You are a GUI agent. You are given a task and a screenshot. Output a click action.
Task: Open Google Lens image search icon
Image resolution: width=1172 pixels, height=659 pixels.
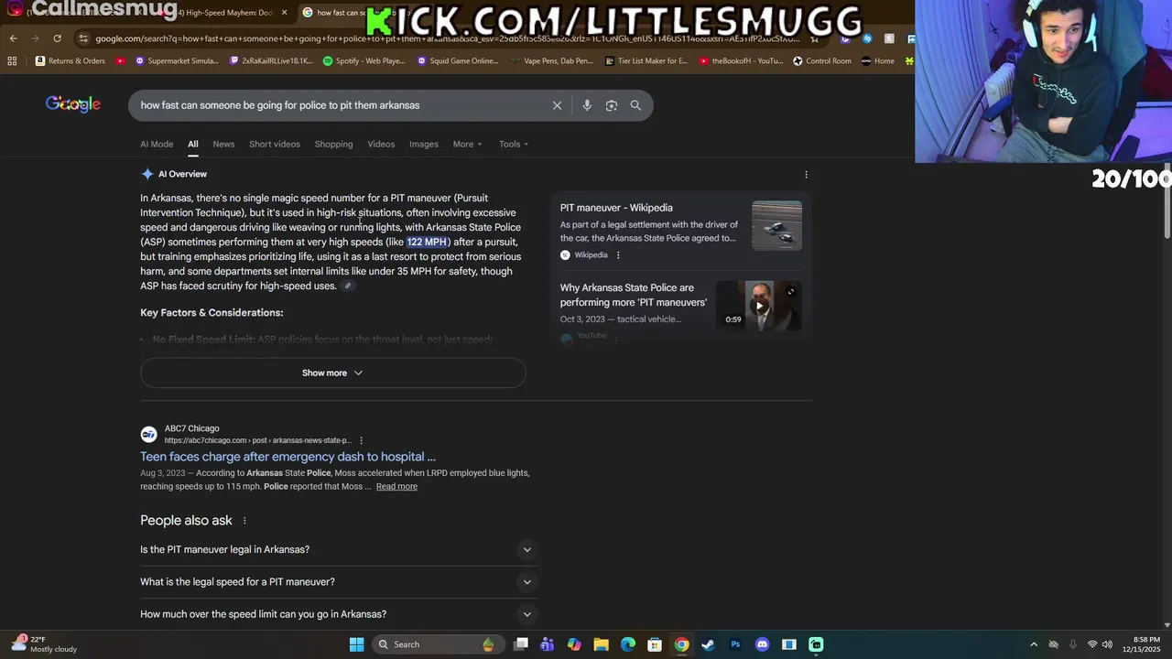(x=612, y=105)
